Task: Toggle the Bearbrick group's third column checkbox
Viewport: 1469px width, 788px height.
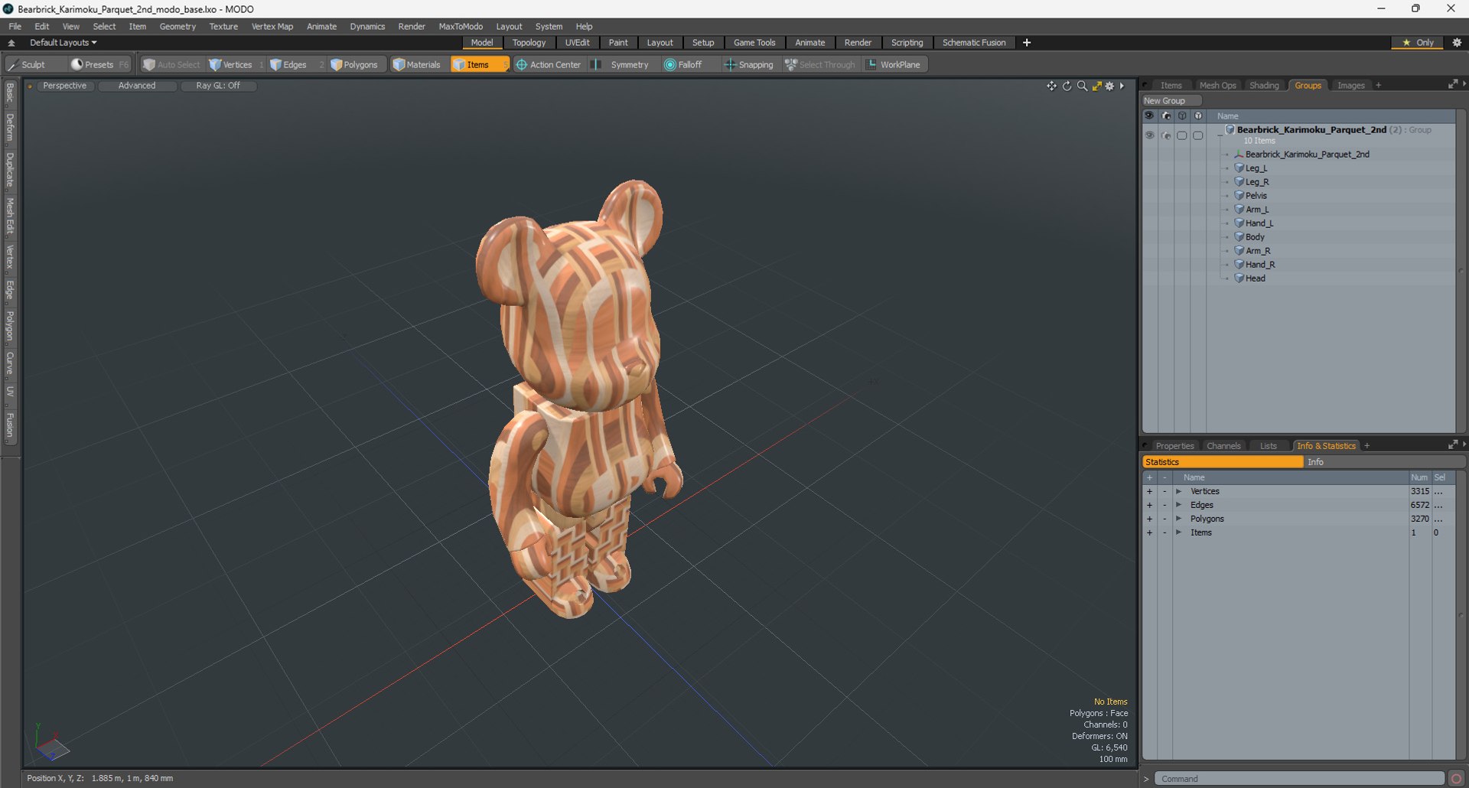Action: tap(1182, 135)
